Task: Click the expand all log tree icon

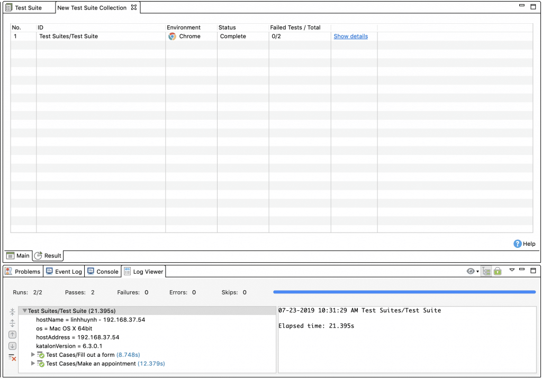Action: click(x=13, y=323)
